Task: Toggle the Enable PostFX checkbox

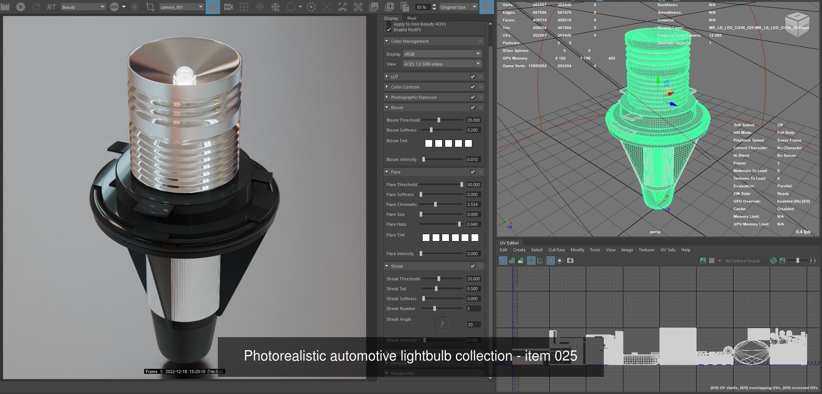Action: 389,30
